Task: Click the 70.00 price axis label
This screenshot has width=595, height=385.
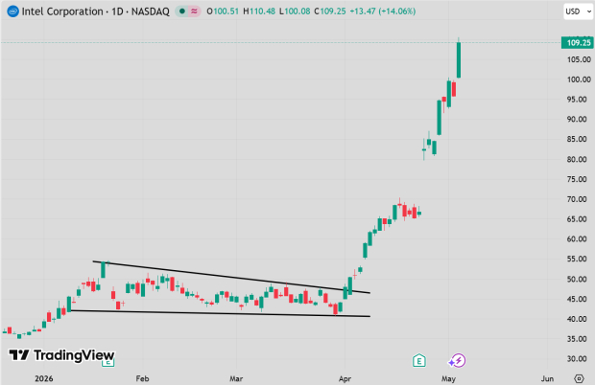Action: click(577, 199)
